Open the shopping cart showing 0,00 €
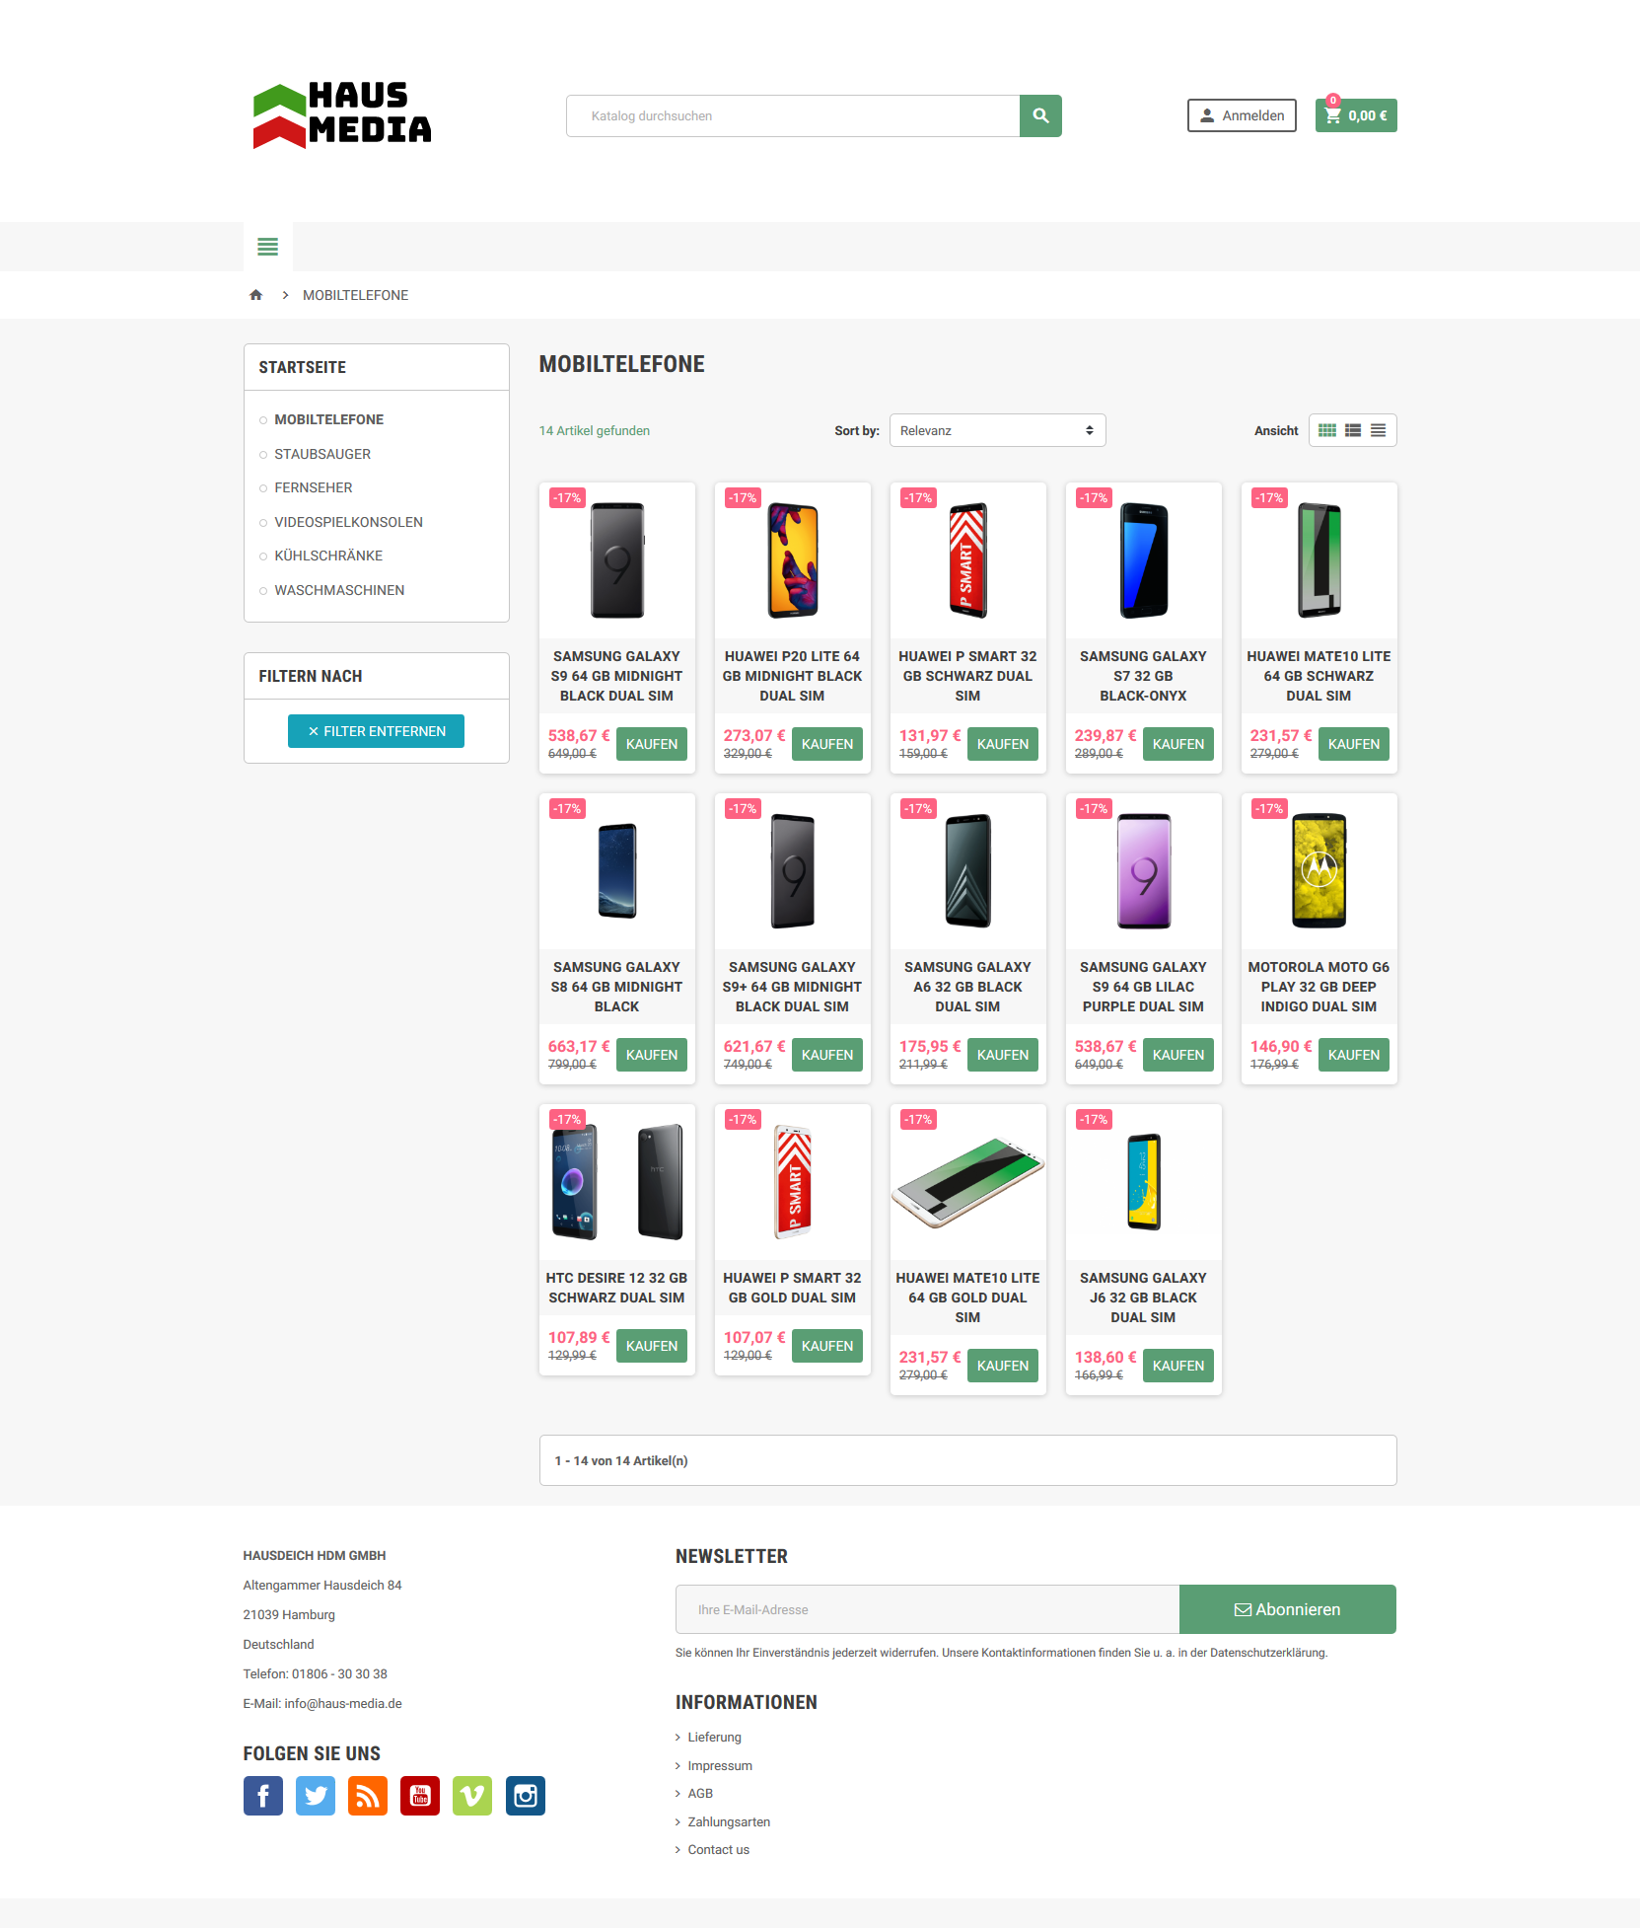The width and height of the screenshot is (1640, 1928). coord(1356,115)
